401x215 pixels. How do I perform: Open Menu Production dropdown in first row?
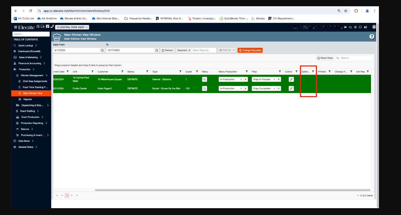246,79
